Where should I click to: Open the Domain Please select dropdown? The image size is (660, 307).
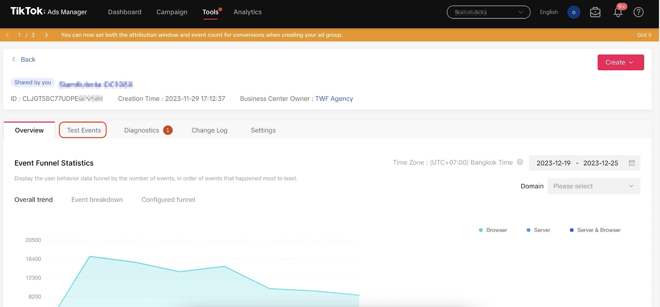(x=594, y=186)
